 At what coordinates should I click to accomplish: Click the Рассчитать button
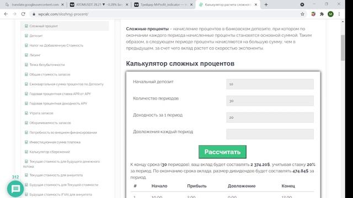tap(222, 152)
